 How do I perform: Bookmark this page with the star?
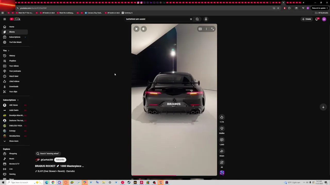278,8
